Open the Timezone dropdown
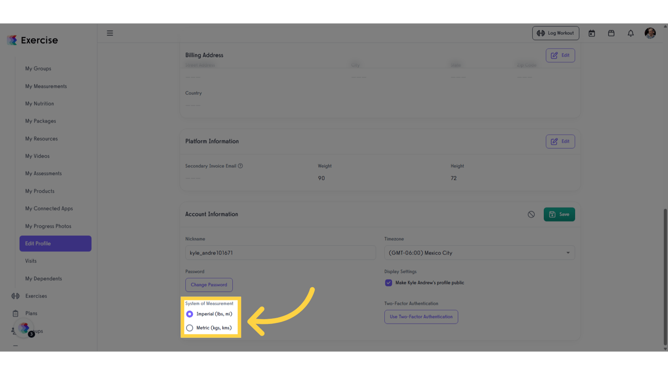Screen dimensions: 668x375 (x=478, y=252)
